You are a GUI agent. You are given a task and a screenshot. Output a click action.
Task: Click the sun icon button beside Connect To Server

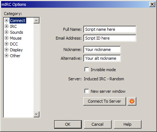click(132, 101)
